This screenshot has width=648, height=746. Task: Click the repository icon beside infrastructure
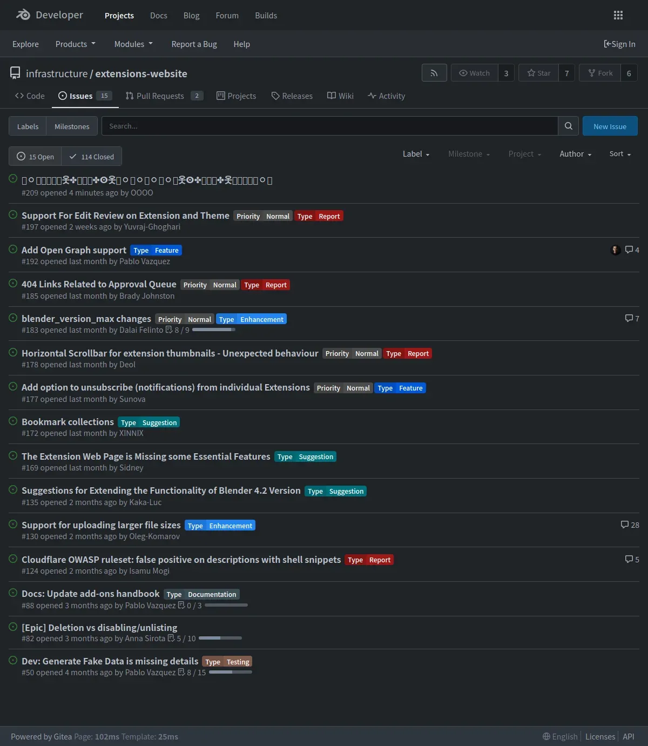[x=15, y=73]
